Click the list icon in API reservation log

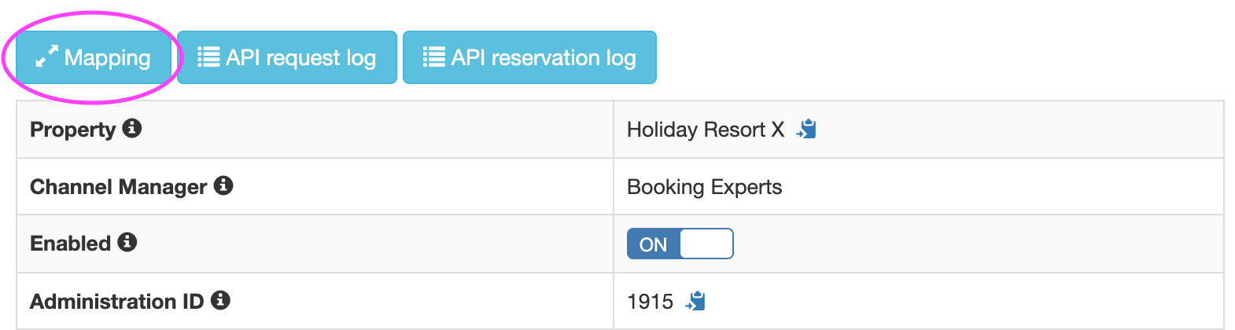coord(434,57)
